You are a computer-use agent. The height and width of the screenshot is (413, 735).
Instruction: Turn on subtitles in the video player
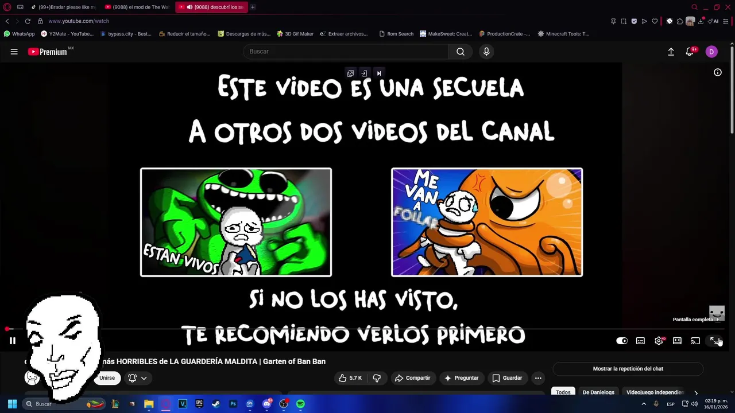[x=640, y=341]
